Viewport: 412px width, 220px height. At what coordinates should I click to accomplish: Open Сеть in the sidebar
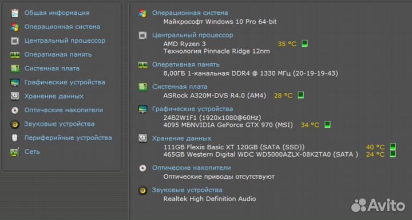tap(32, 152)
